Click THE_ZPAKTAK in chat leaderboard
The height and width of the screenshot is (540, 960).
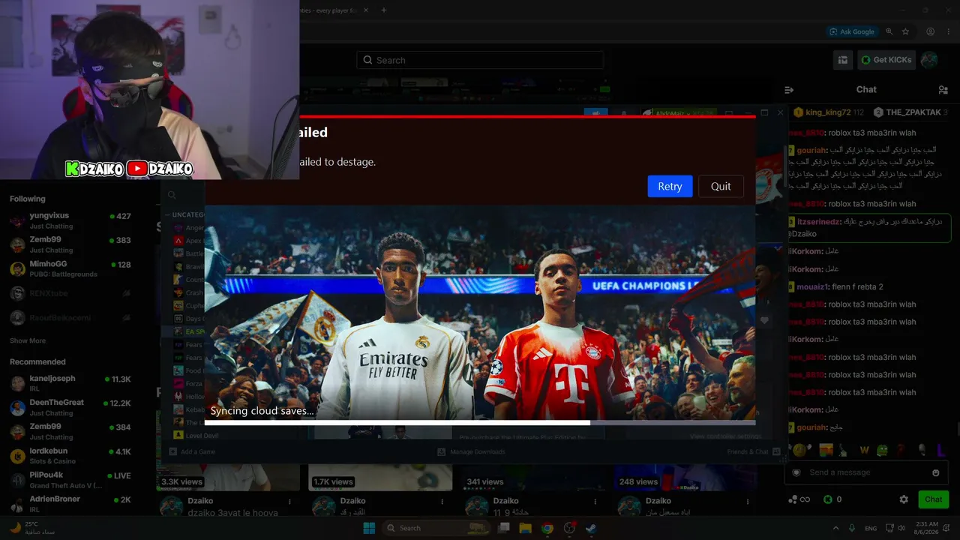[x=913, y=112]
